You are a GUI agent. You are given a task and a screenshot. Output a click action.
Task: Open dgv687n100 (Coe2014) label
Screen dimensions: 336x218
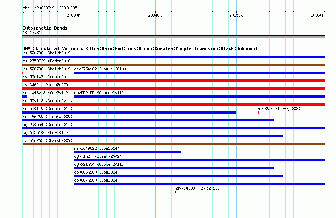(97, 180)
